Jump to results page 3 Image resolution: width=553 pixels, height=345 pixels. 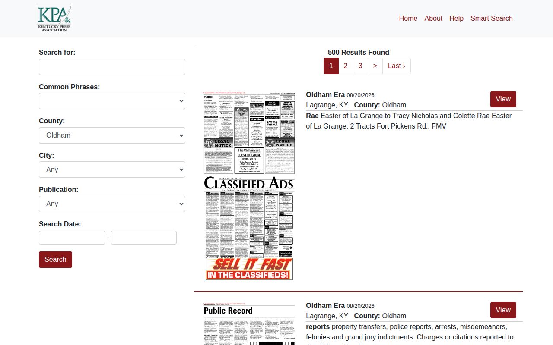[x=360, y=66]
